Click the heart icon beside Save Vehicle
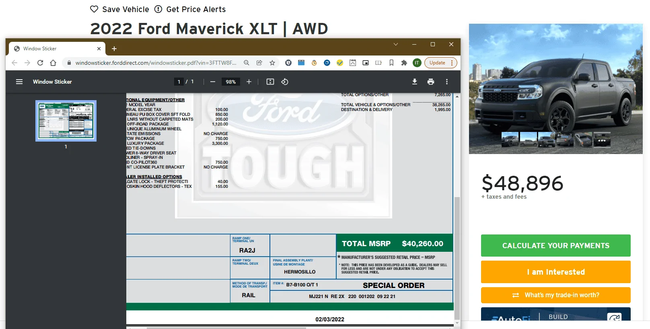Image resolution: width=650 pixels, height=329 pixels. pyautogui.click(x=94, y=9)
